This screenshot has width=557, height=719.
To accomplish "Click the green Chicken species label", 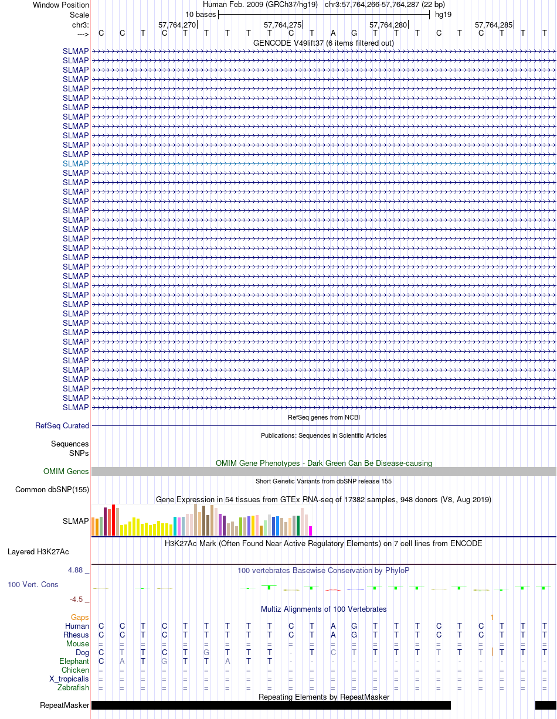I will point(76,670).
